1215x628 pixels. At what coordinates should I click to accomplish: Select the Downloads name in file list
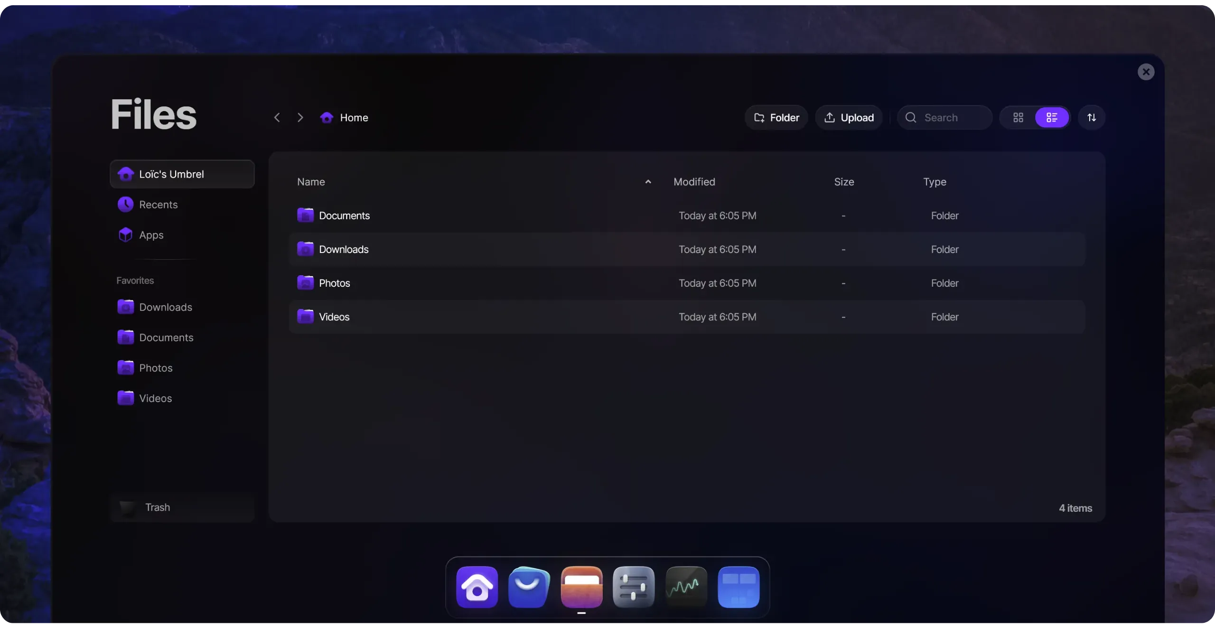[344, 249]
